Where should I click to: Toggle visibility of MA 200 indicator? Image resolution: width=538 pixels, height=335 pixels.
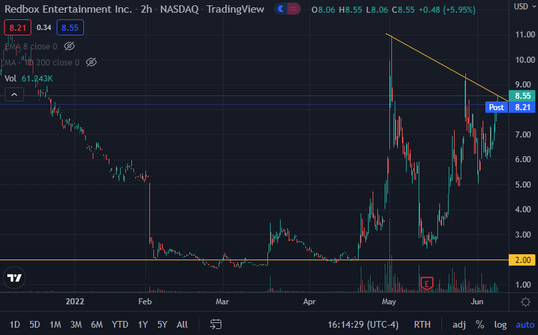pos(91,62)
